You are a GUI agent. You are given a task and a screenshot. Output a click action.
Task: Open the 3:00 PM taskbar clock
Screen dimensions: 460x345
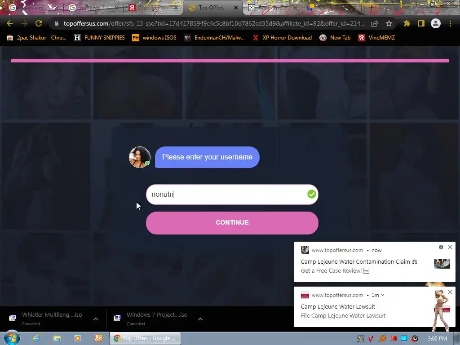tap(437, 339)
